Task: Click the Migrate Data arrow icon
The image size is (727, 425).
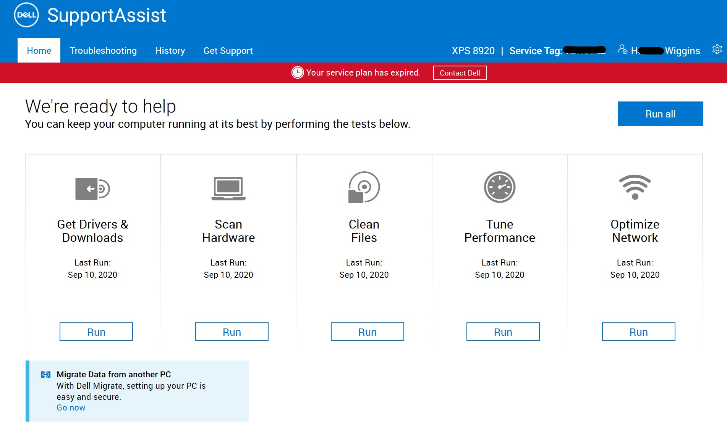Action: tap(46, 375)
